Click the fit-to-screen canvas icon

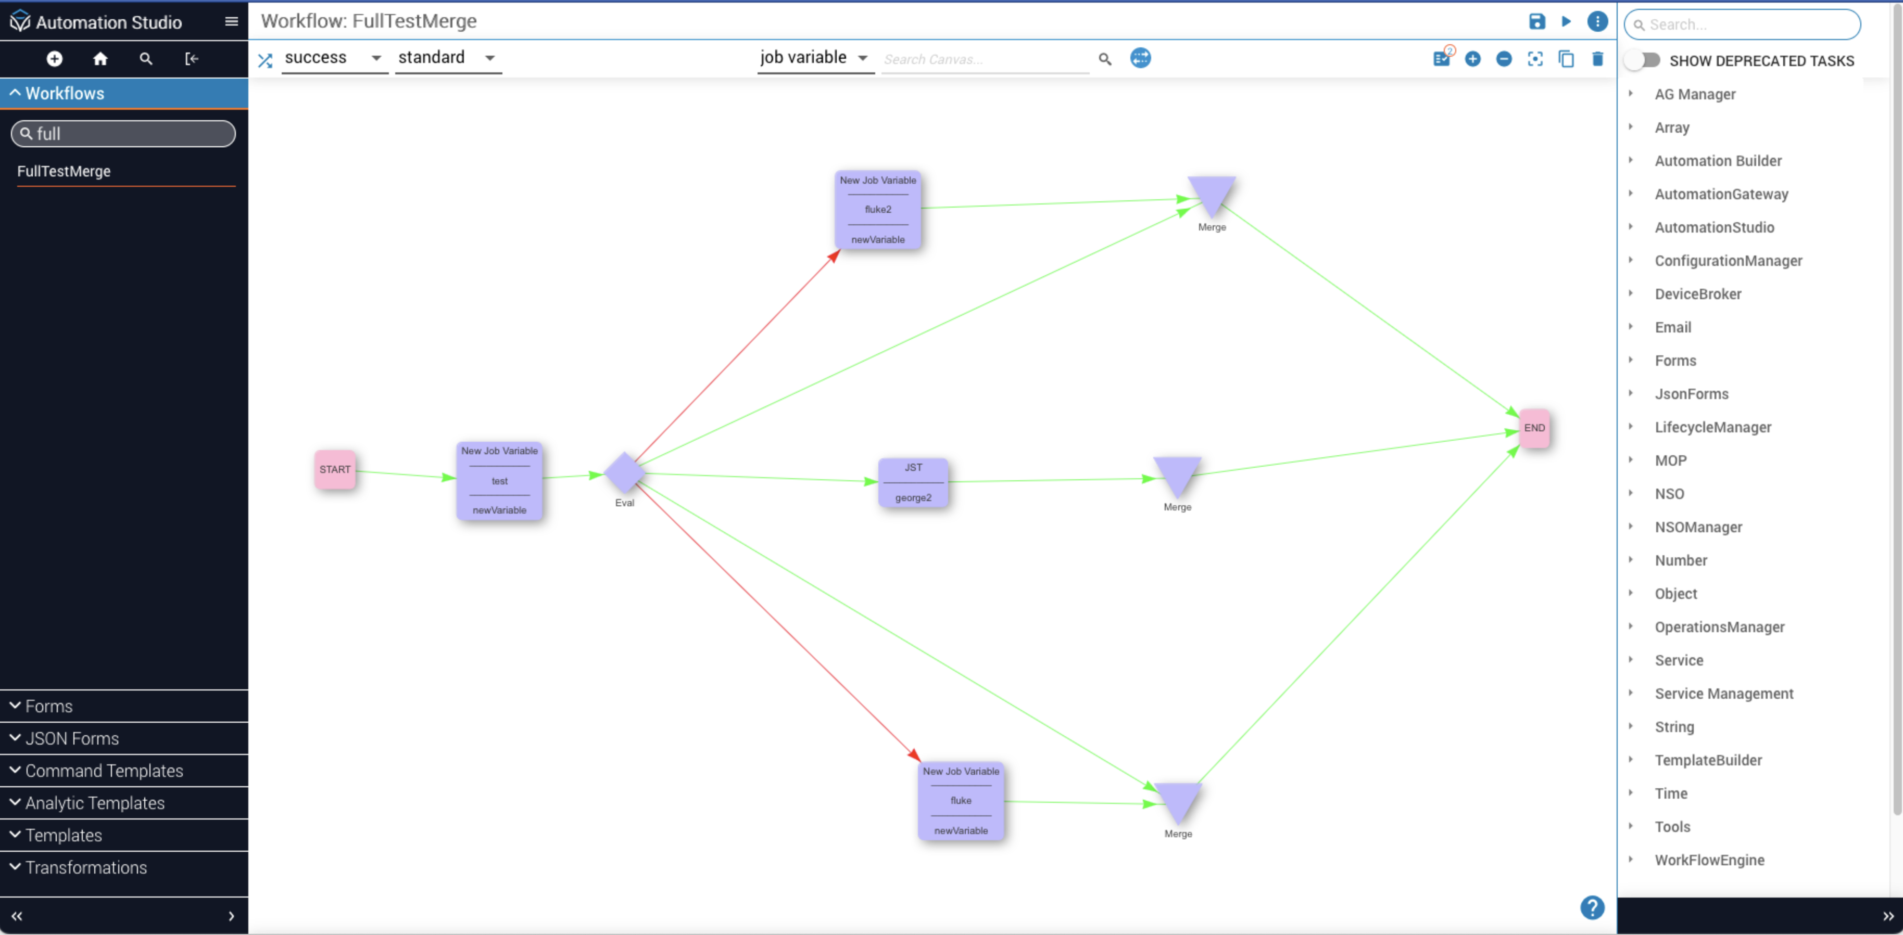point(1535,59)
